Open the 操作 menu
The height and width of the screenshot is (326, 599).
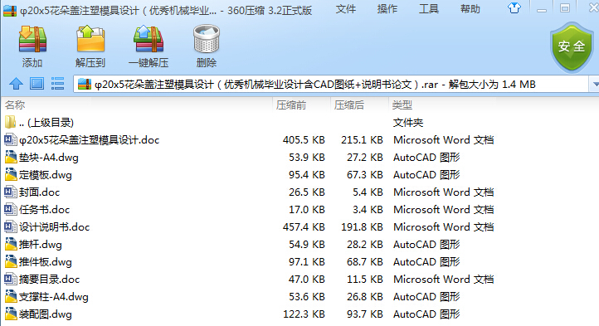(387, 8)
